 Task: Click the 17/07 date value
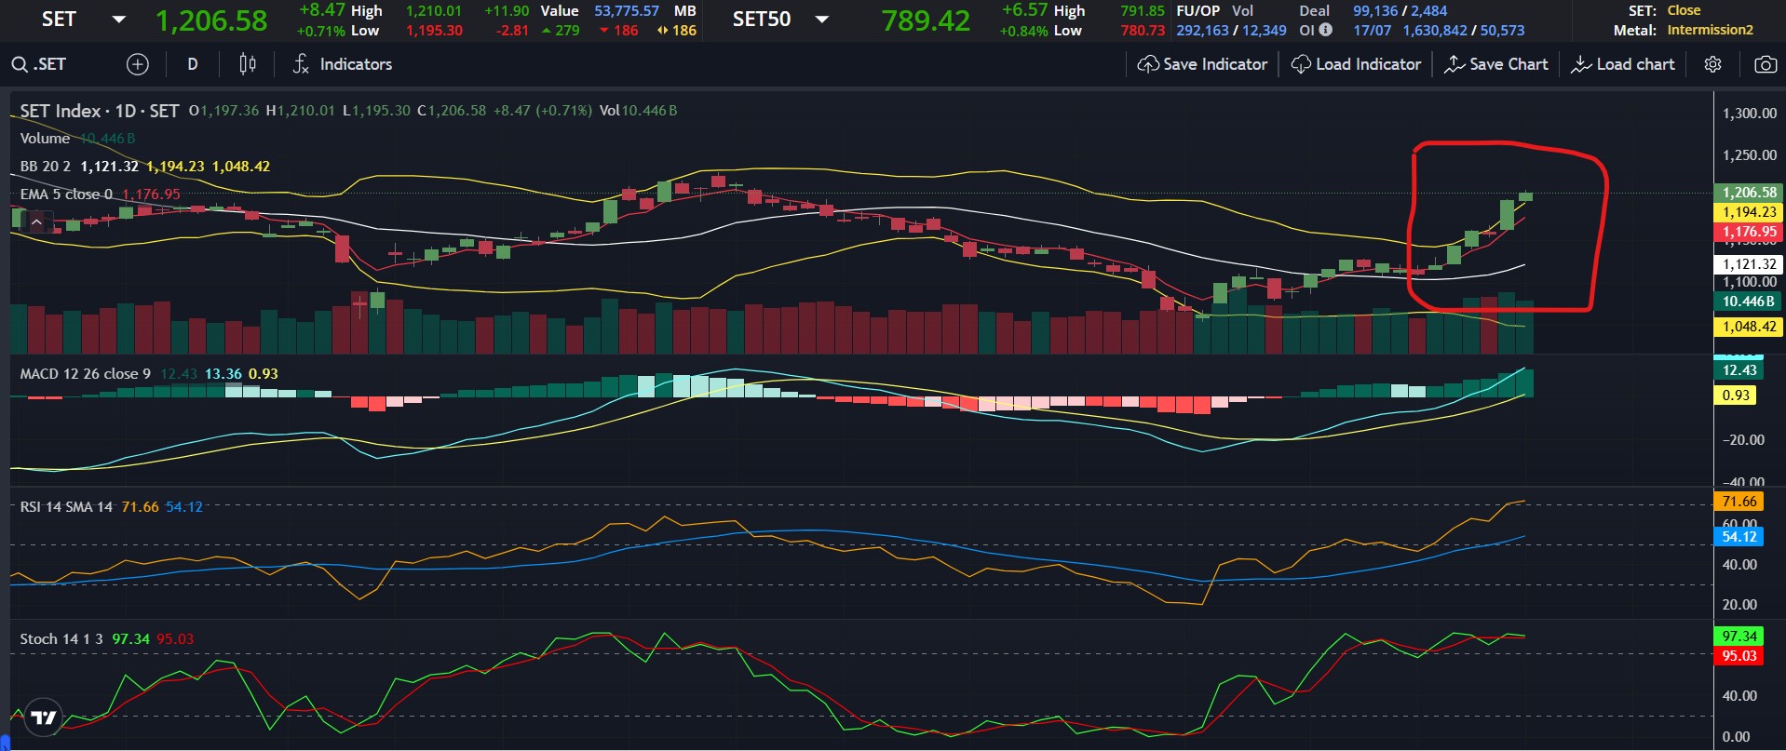click(1372, 30)
